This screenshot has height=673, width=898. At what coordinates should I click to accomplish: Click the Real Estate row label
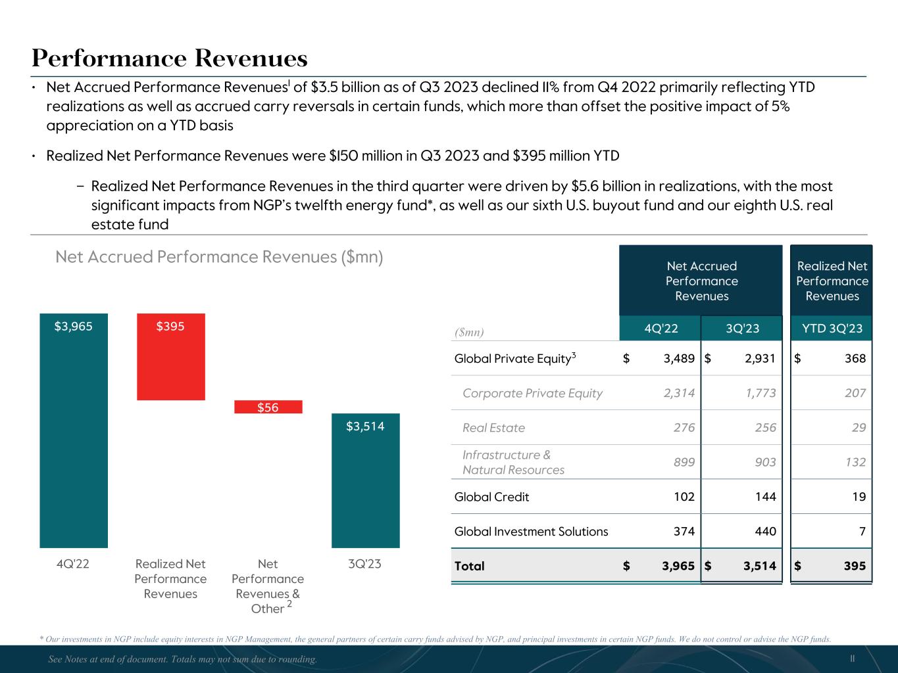tap(493, 428)
